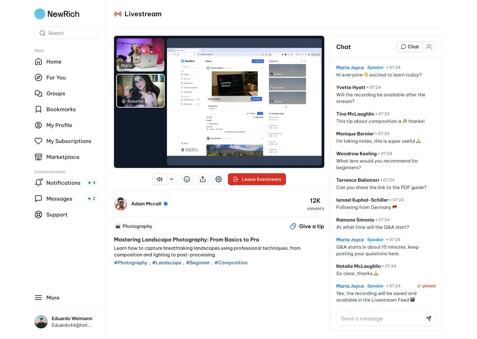Open livestream settings gear
Image resolution: width=477 pixels, height=339 pixels.
[x=219, y=179]
